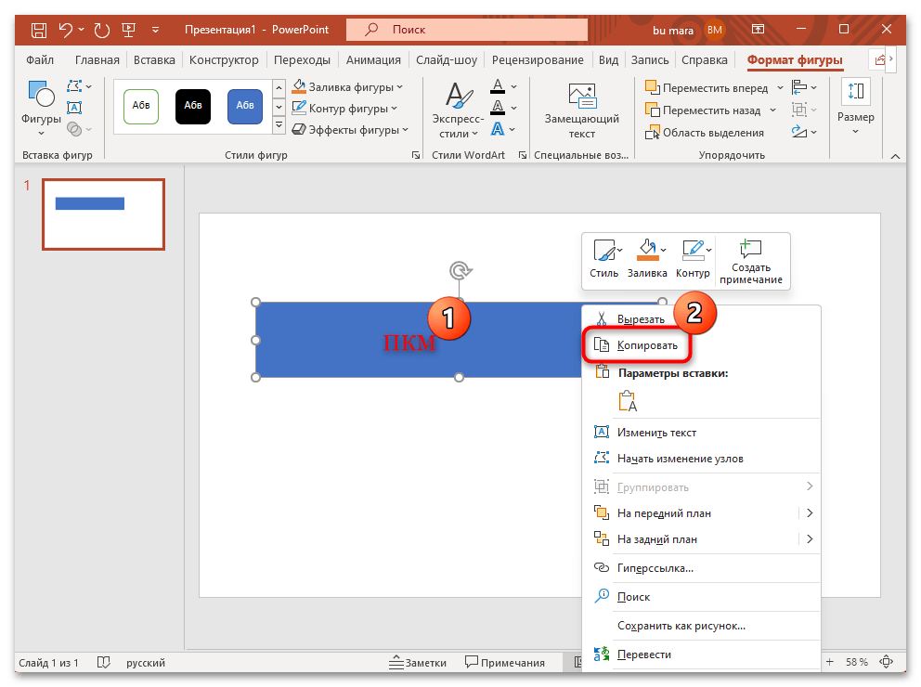Undo the last action
Image resolution: width=921 pixels, height=687 pixels.
pyautogui.click(x=66, y=30)
